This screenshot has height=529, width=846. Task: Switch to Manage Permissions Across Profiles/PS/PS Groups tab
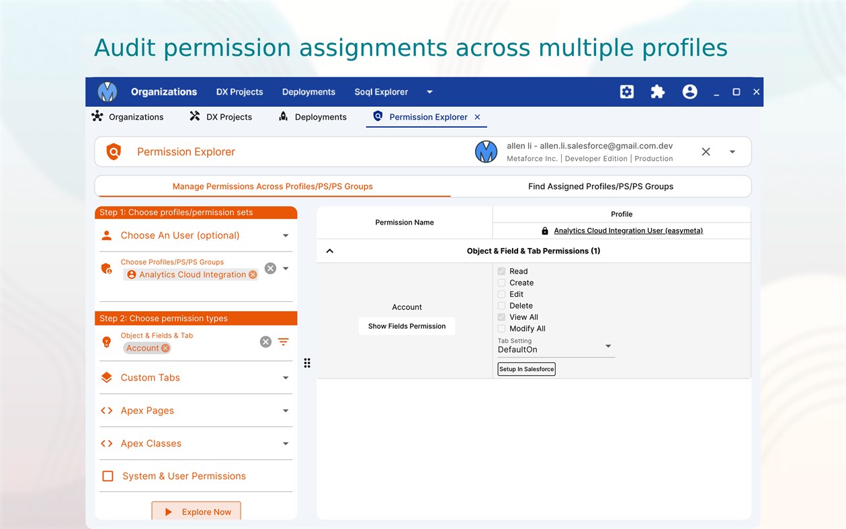273,186
